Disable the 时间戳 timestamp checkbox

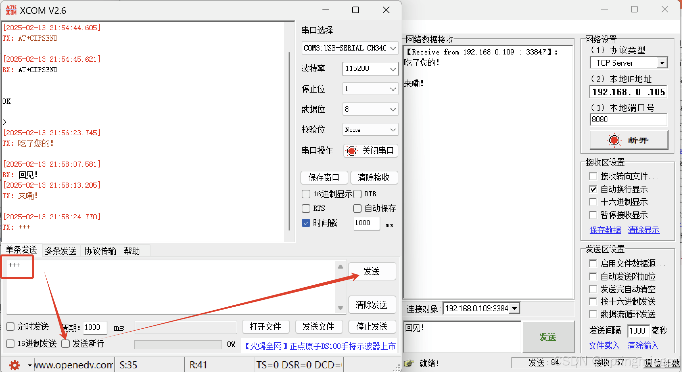(x=306, y=223)
